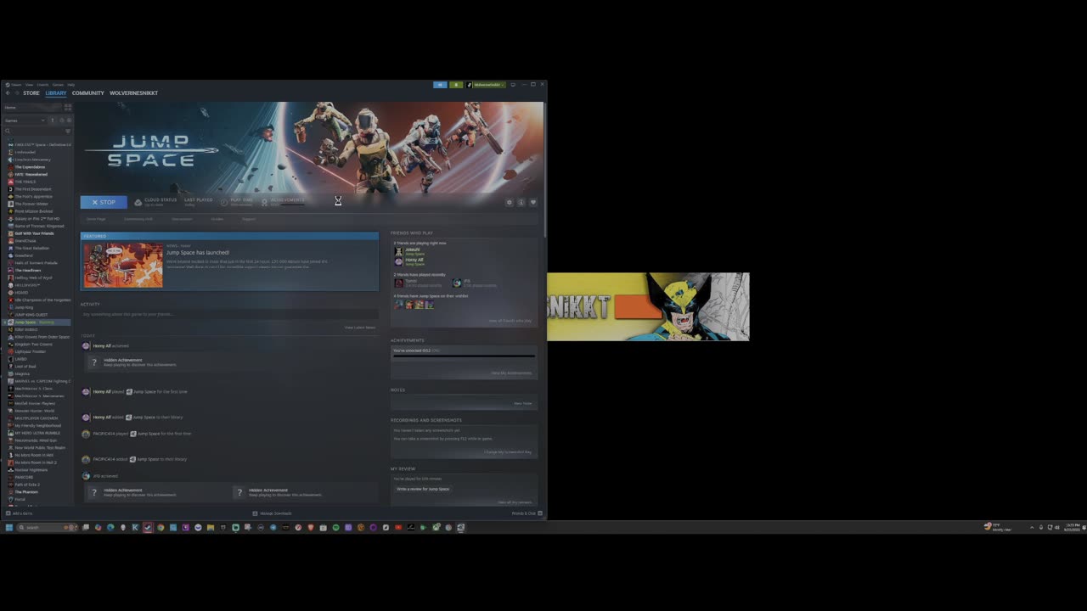This screenshot has height=611, width=1087.
Task: Click the taskbar Search box
Action: coord(48,527)
